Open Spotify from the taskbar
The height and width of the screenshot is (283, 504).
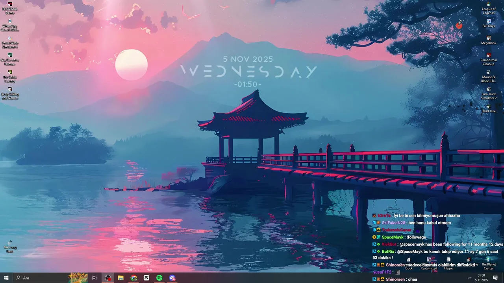click(x=159, y=278)
